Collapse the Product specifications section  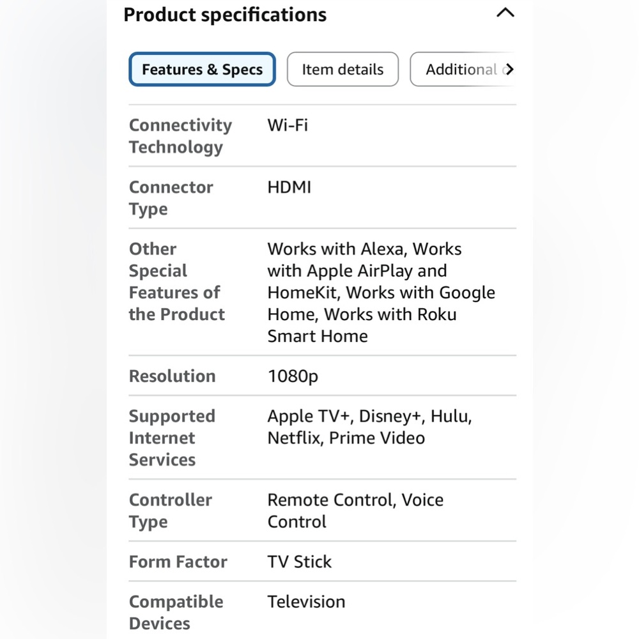[505, 13]
